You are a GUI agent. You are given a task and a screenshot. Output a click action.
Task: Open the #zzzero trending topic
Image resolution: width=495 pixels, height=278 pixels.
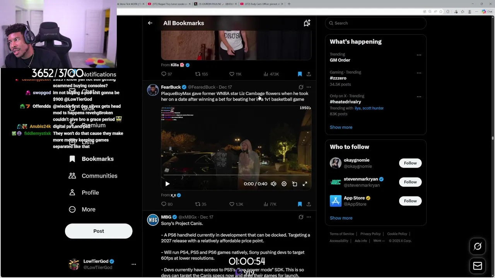click(338, 78)
